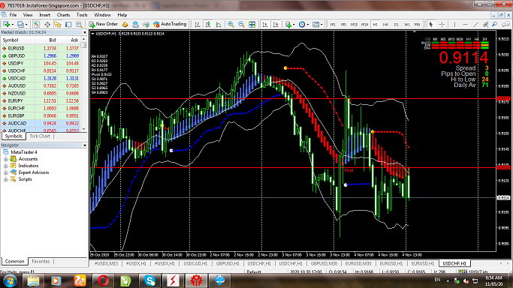Viewport: 513px width, 288px height.
Task: Open the Insert menu
Action: (44, 15)
